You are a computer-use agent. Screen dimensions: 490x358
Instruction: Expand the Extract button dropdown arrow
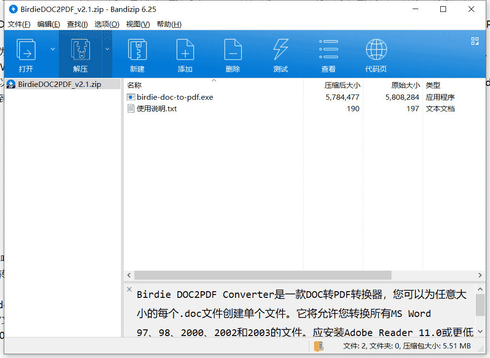[107, 49]
